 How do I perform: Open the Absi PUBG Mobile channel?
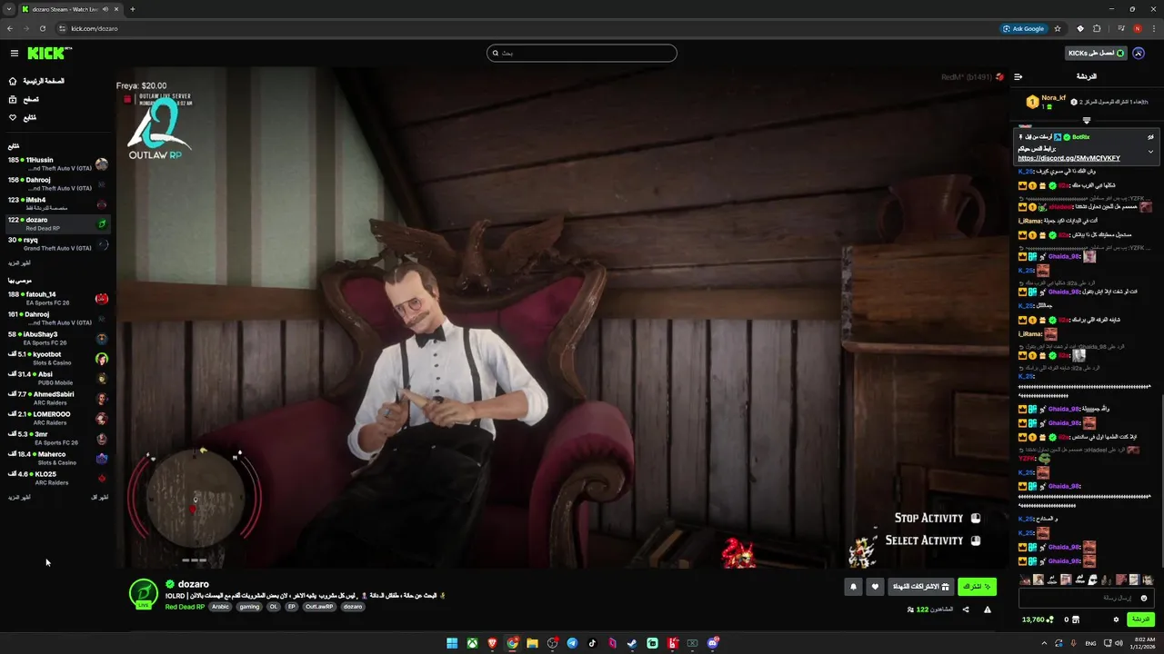[57, 378]
